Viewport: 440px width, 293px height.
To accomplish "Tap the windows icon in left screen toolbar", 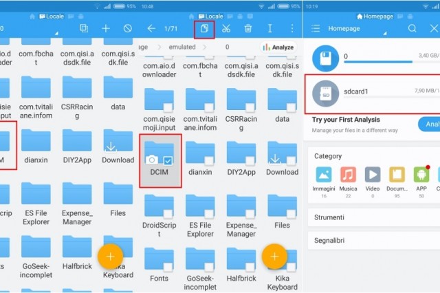I will pyautogui.click(x=84, y=28).
